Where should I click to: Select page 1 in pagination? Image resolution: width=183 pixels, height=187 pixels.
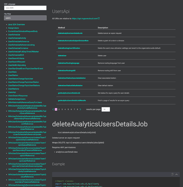(56, 109)
